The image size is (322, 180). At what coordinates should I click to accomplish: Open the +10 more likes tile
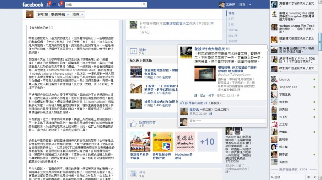pos(207,142)
